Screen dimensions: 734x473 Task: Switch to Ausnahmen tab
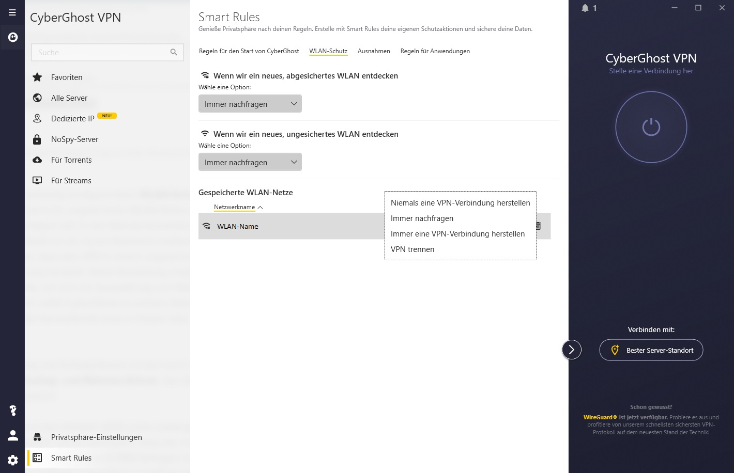[x=374, y=51]
